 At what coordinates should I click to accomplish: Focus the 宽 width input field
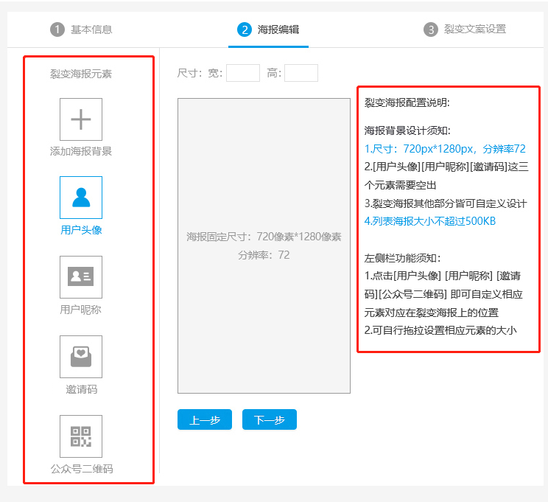tap(243, 73)
